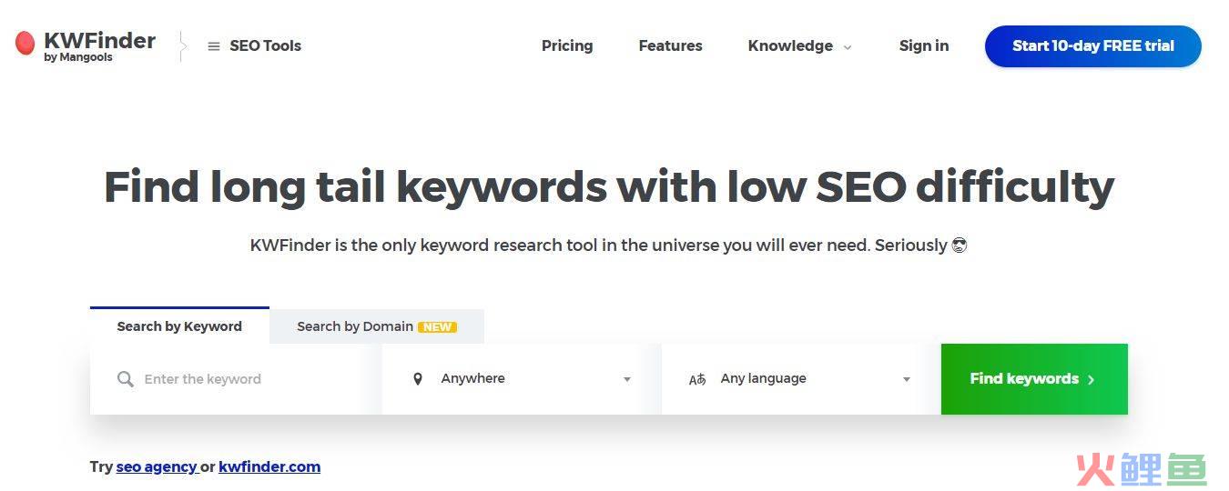Open the Pricing page
The image size is (1229, 491).
pos(567,45)
